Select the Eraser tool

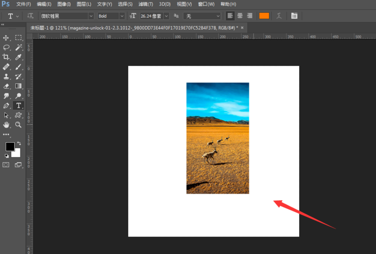[x=6, y=86]
